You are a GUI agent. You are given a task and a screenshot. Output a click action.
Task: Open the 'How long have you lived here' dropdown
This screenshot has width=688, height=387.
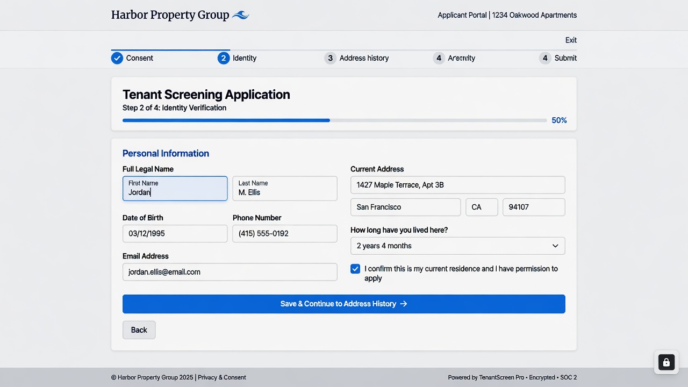458,246
